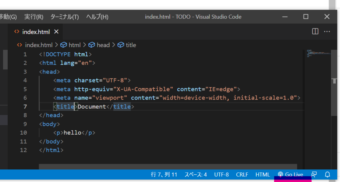Viewport: 340px width, 182px height.
Task: Click the html breadcrumb item
Action: (x=74, y=45)
